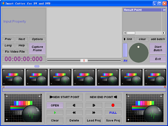Click the fast forward double-arrow button
168x126 pixels.
tap(94, 112)
